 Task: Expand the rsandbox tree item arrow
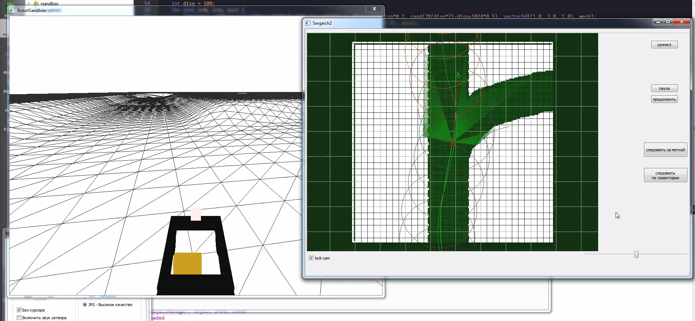click(29, 3)
